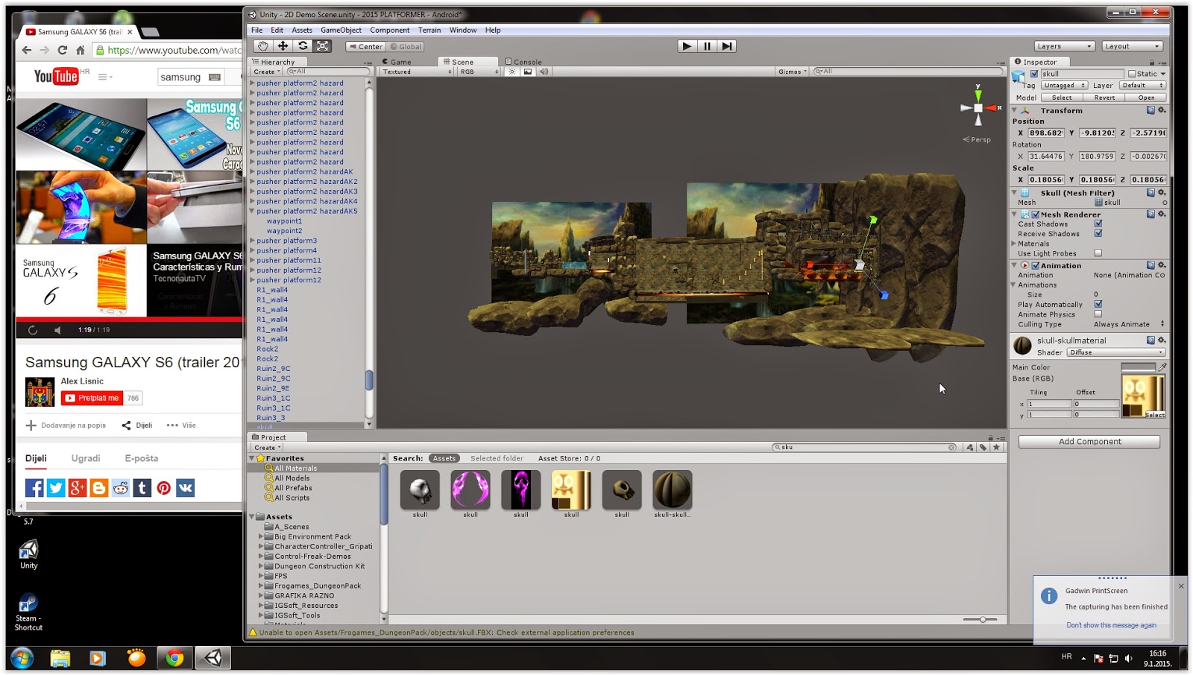Click search by label icon in Project panel
This screenshot has width=1193, height=675.
983,448
